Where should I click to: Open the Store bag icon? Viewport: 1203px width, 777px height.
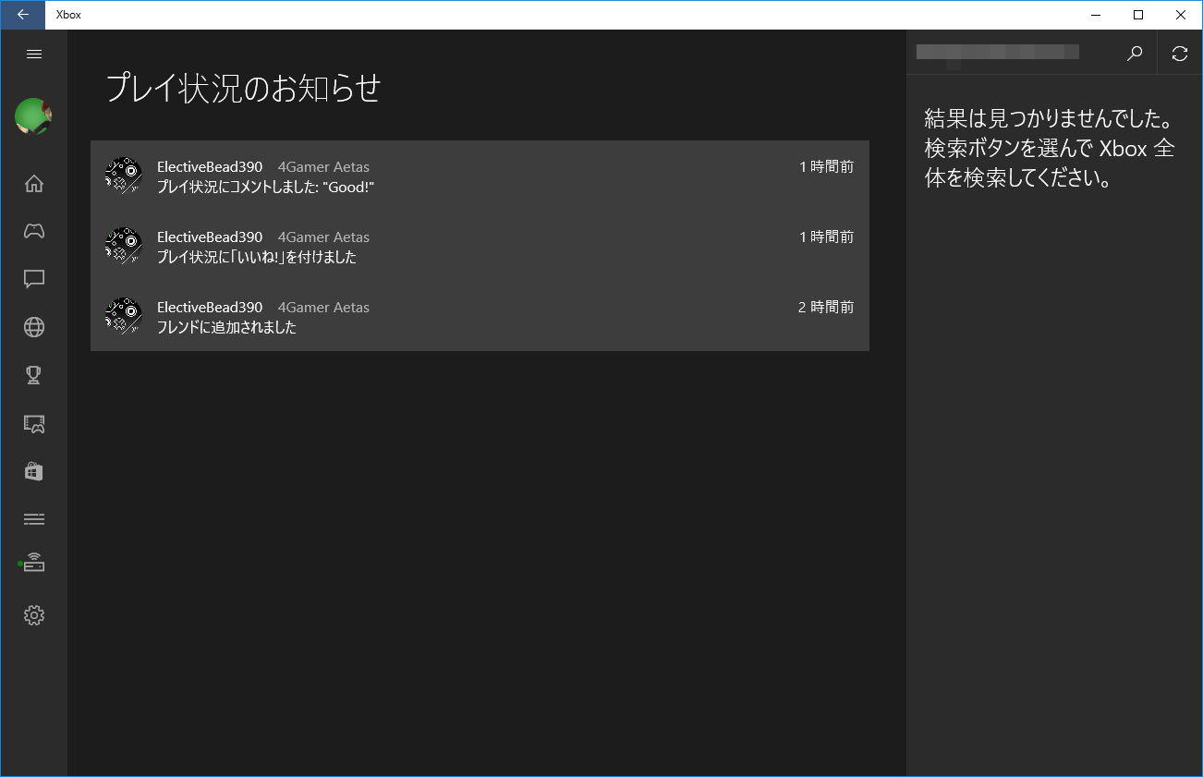(34, 471)
